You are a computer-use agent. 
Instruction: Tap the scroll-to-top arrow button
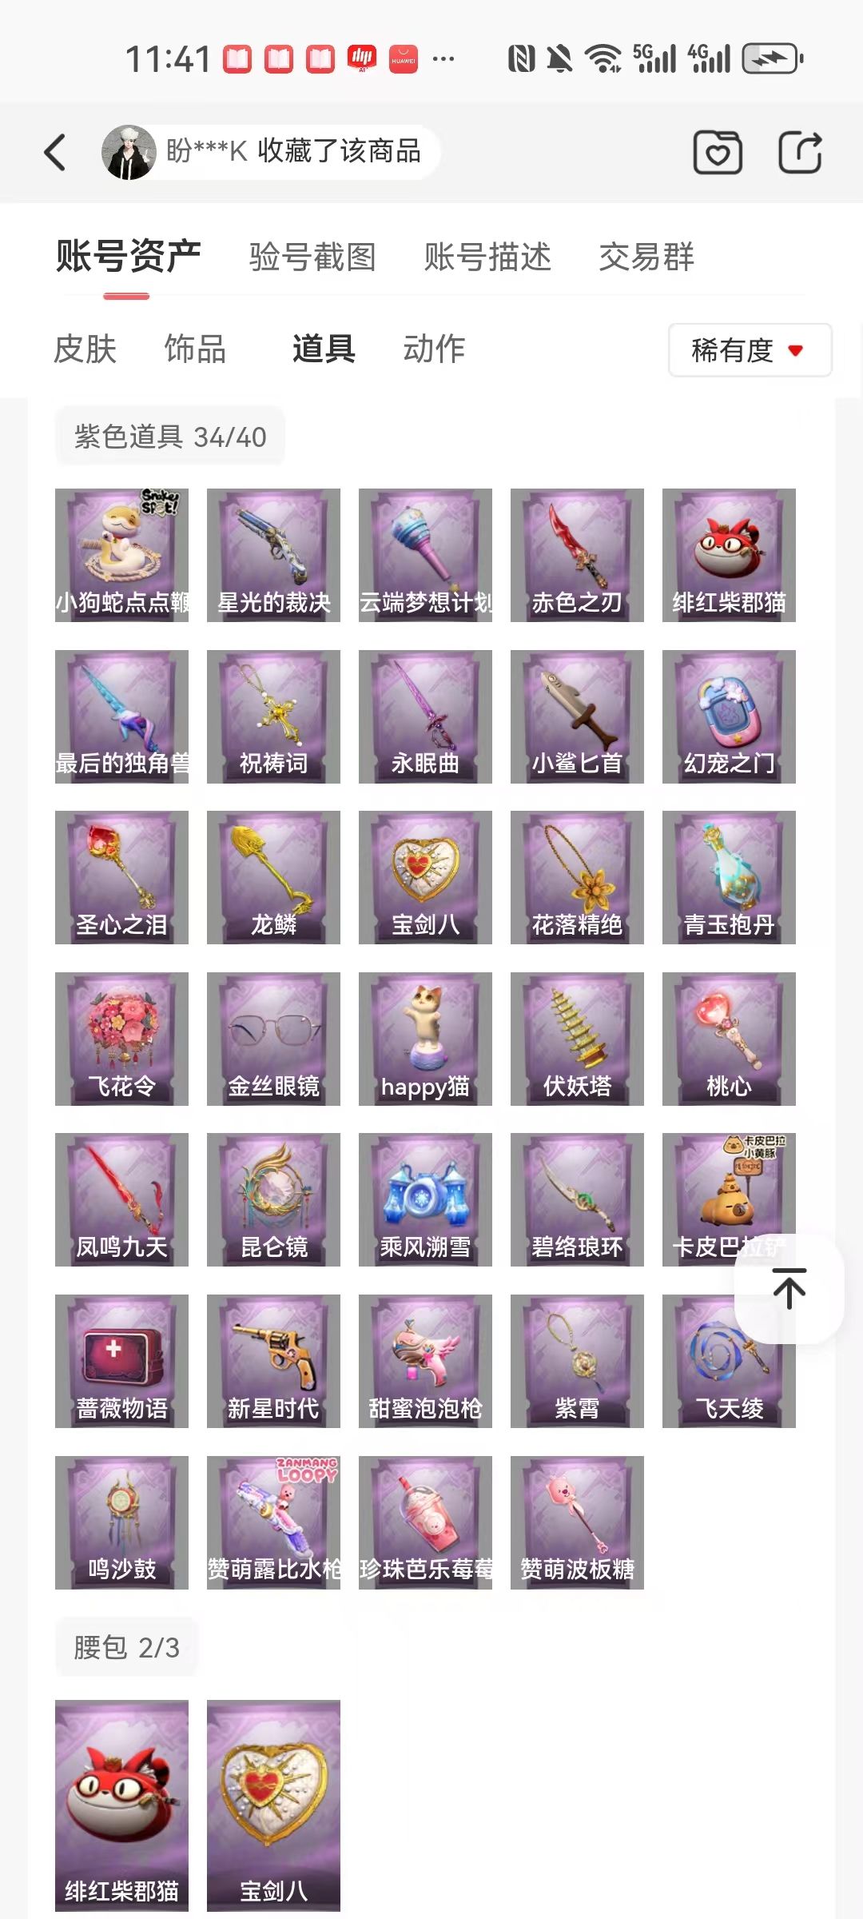(x=789, y=1289)
